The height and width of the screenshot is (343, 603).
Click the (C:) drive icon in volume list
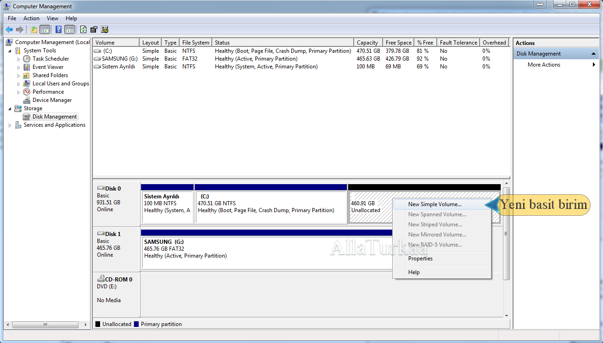pyautogui.click(x=97, y=51)
